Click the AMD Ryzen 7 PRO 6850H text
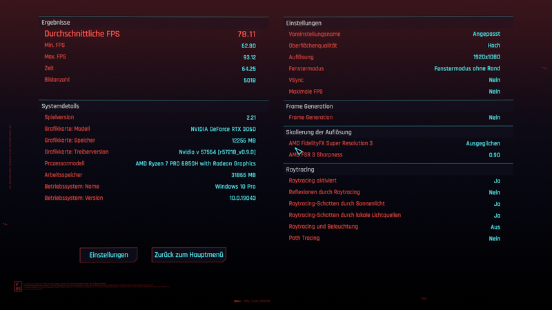This screenshot has width=552, height=310. pos(195,163)
